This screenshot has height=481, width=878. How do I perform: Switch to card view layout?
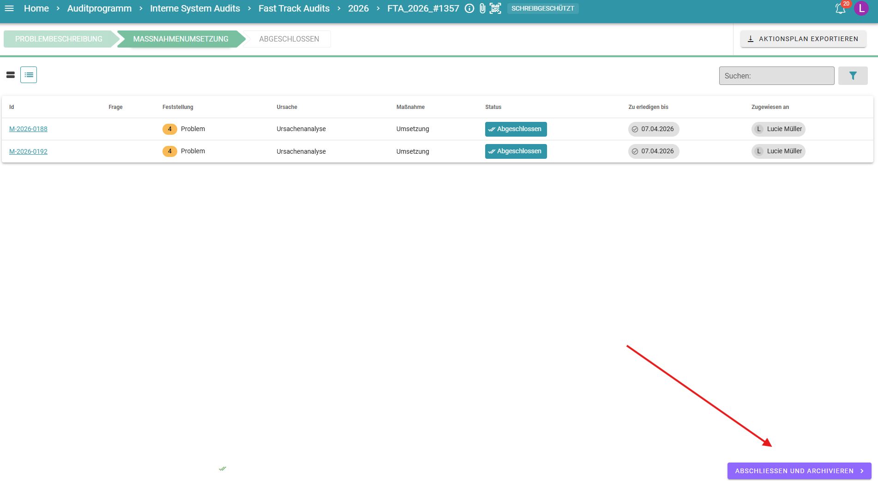(x=11, y=75)
